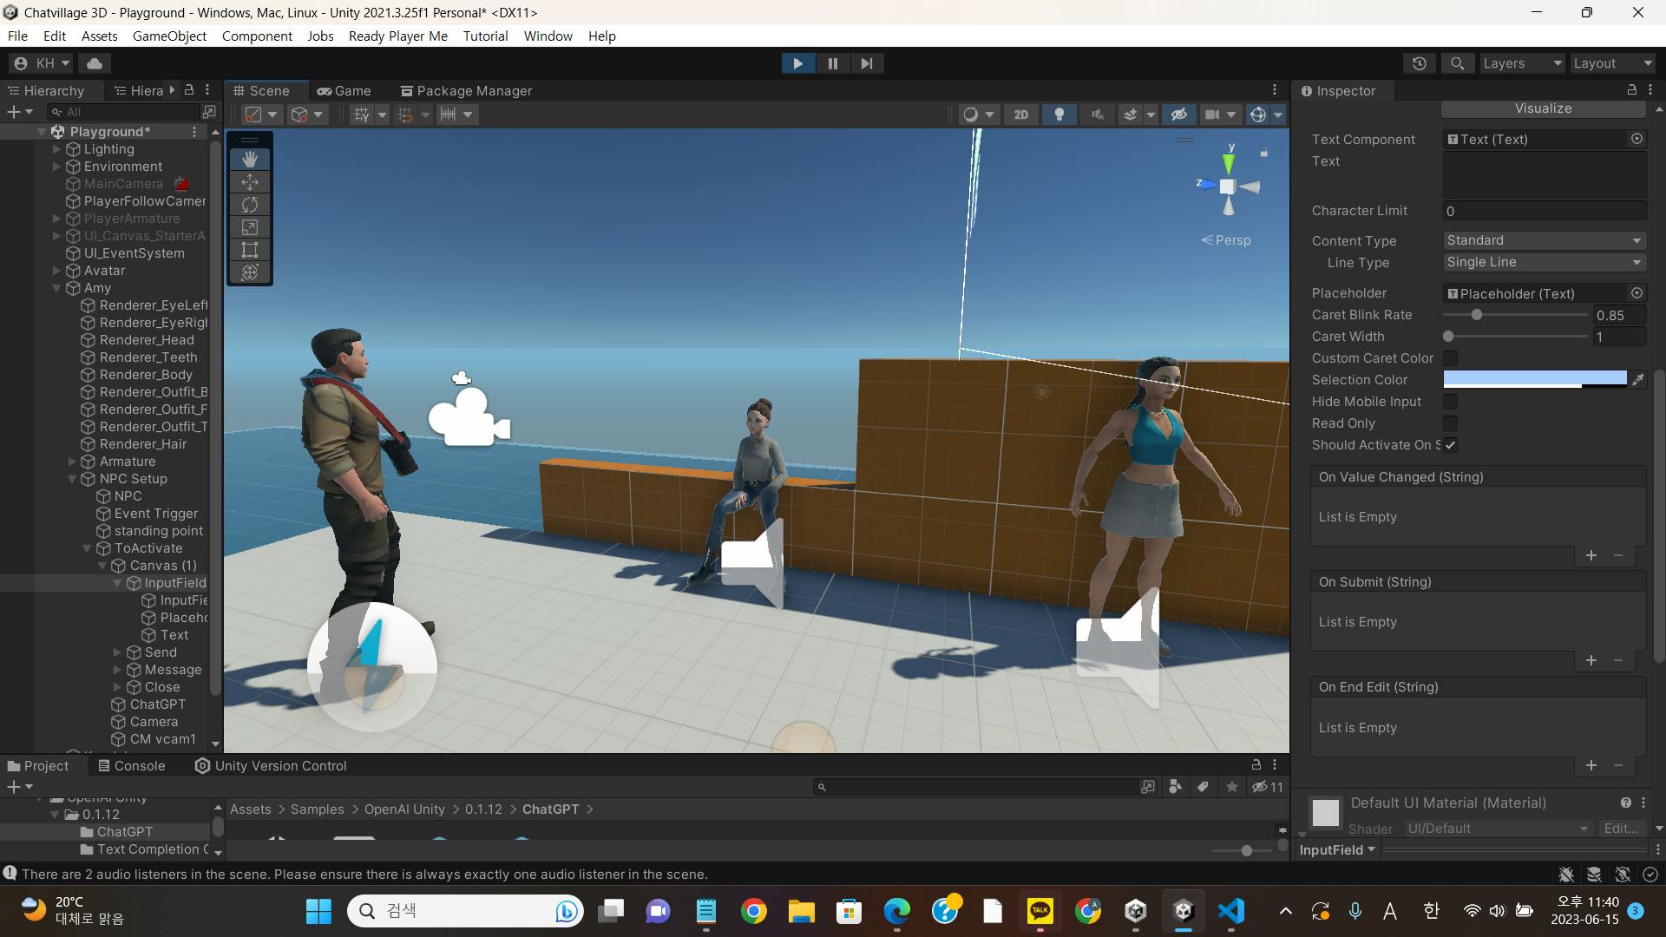The image size is (1666, 937).
Task: Click the Step frame button
Action: (x=866, y=63)
